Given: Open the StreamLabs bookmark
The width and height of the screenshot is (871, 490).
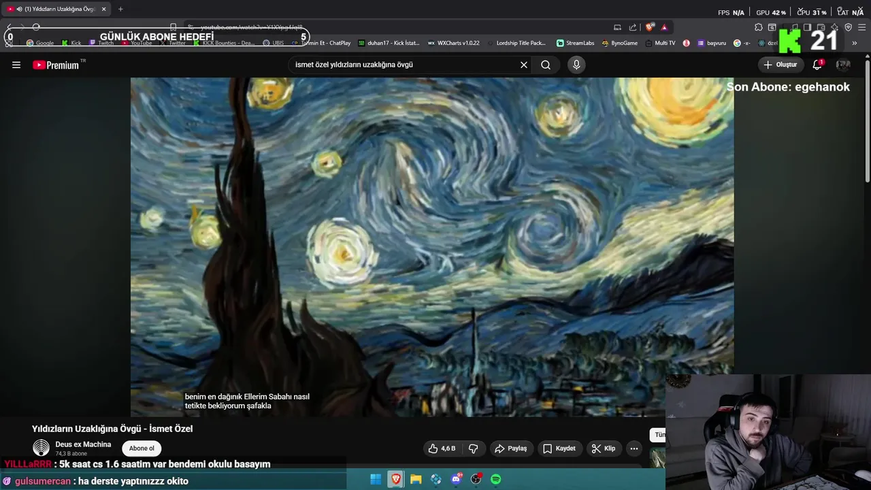Looking at the screenshot, I should click(x=575, y=43).
